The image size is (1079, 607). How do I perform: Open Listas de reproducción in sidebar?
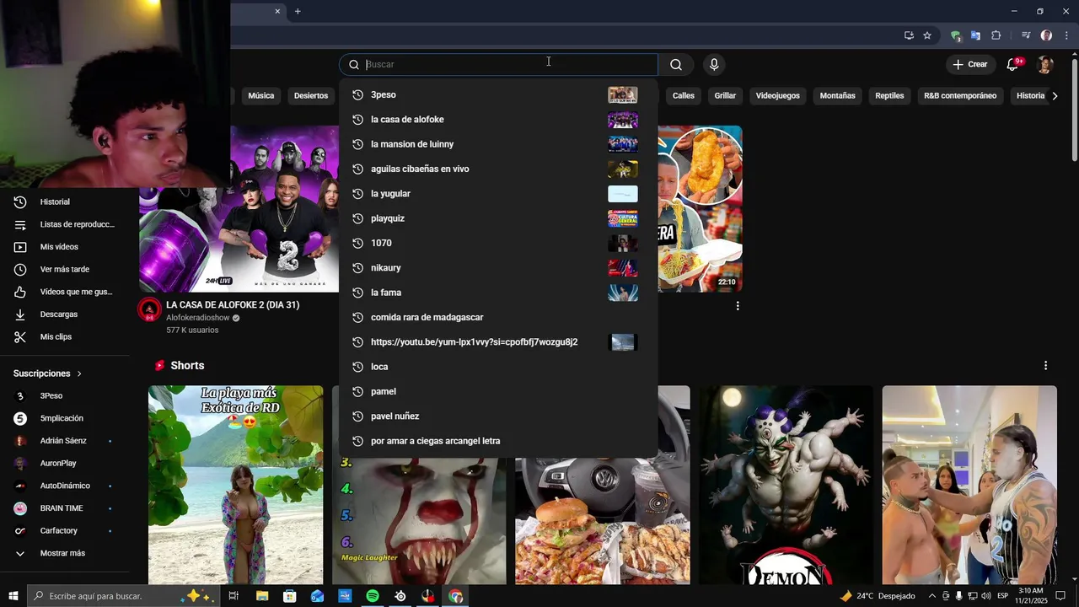pyautogui.click(x=63, y=224)
